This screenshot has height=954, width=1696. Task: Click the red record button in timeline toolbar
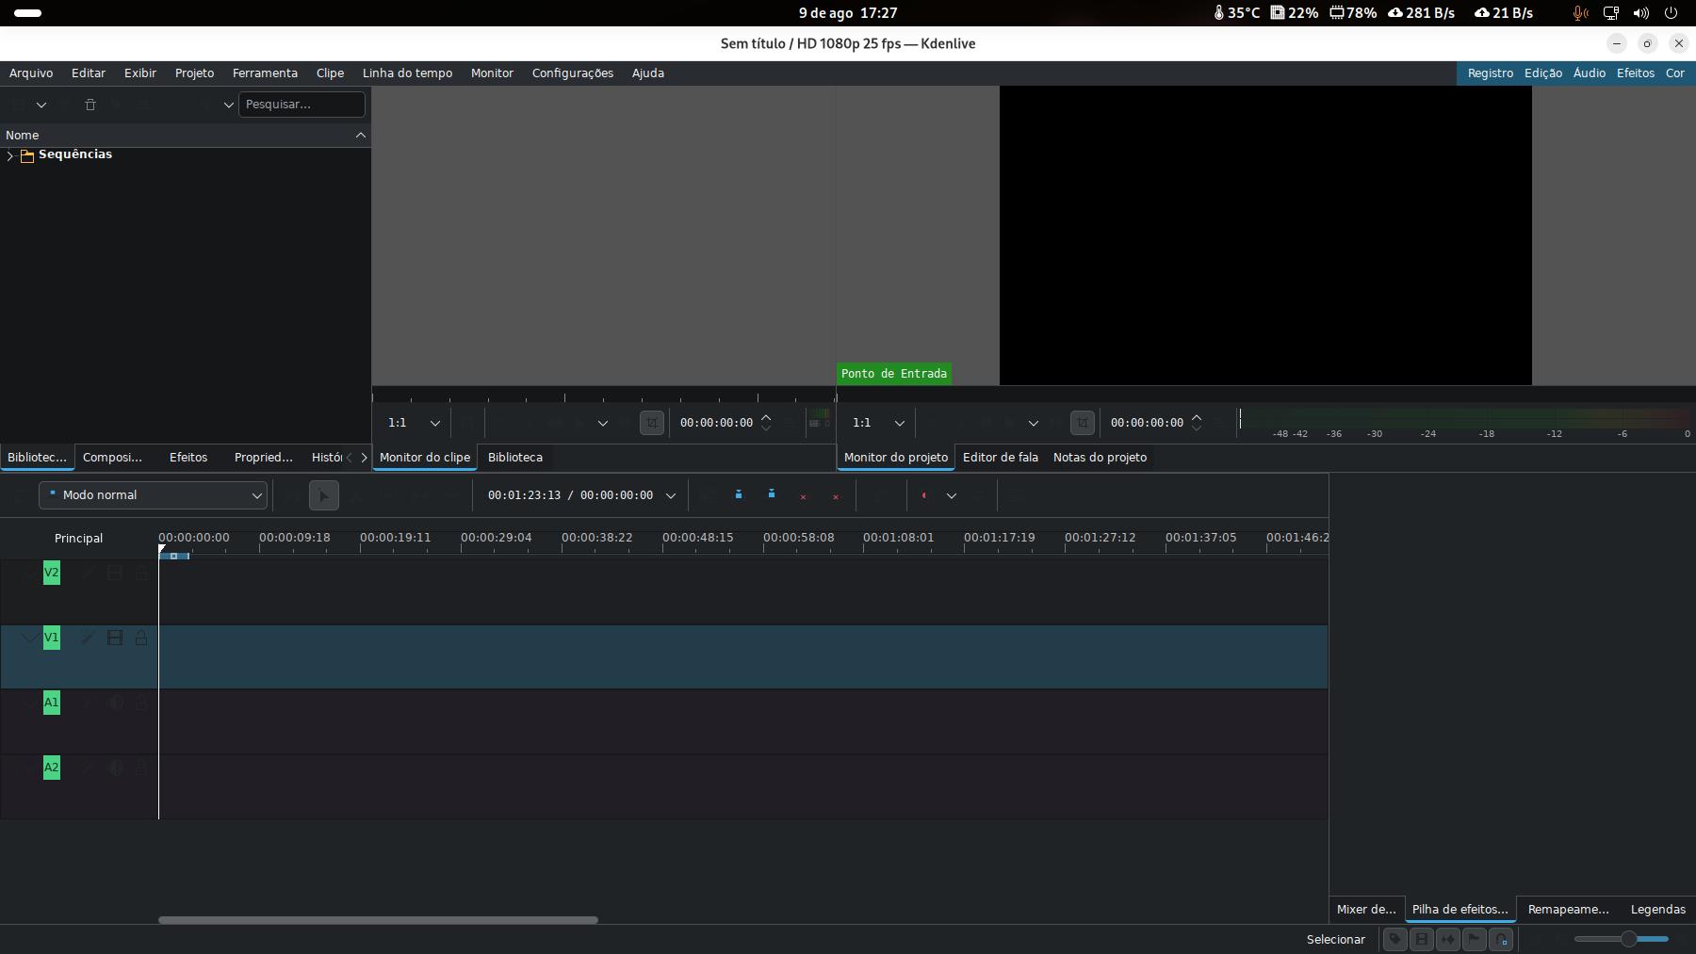pyautogui.click(x=924, y=495)
